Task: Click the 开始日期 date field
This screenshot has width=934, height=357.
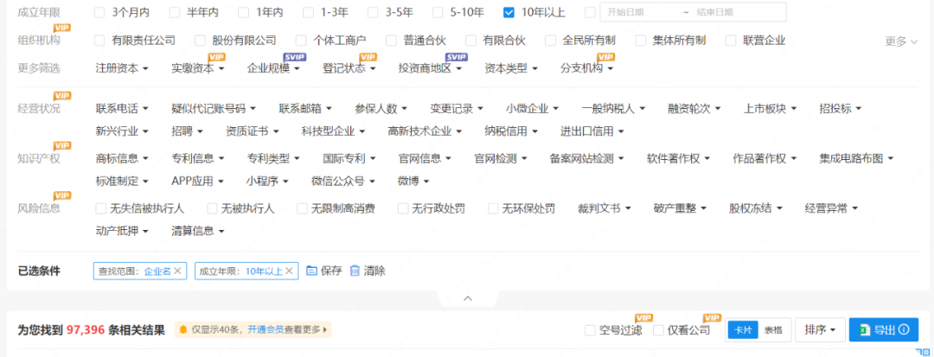Action: coord(625,12)
